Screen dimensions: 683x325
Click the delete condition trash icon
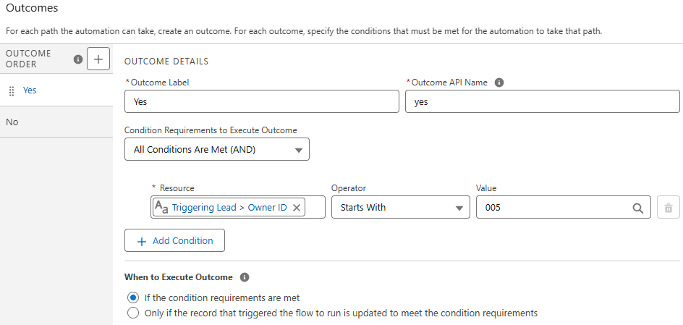(669, 208)
